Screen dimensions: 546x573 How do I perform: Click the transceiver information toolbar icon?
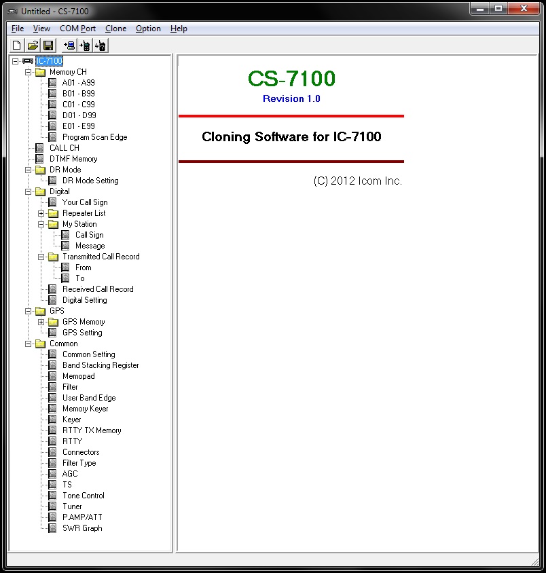point(100,45)
